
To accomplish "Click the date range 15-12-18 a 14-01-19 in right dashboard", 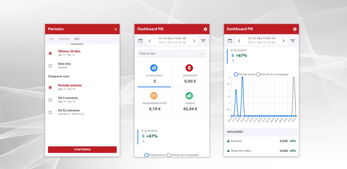I will [261, 39].
